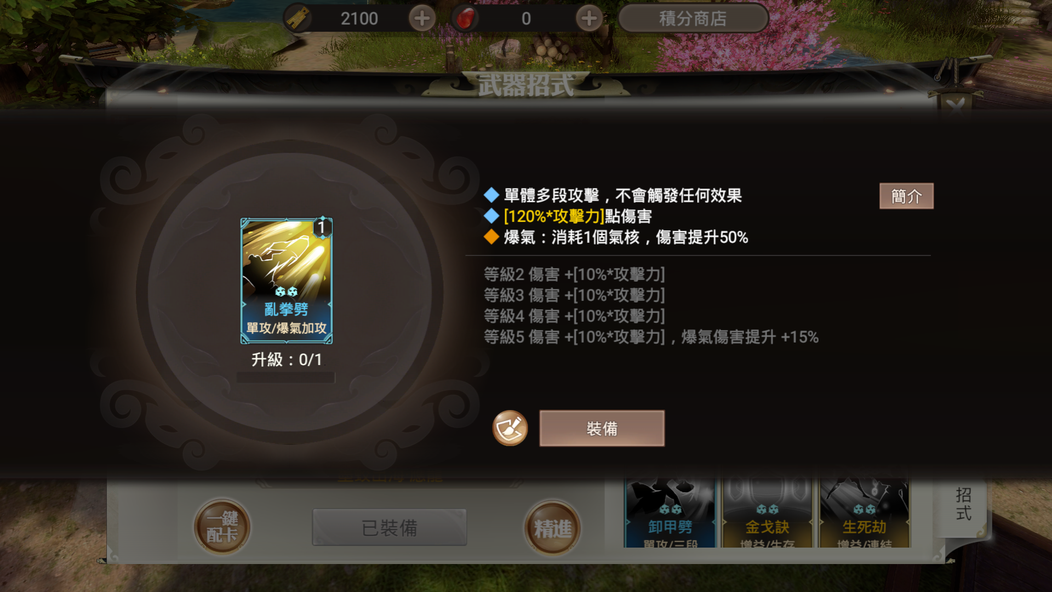This screenshot has height=592, width=1052.
Task: Click the 武器招式 title banner
Action: 526,86
